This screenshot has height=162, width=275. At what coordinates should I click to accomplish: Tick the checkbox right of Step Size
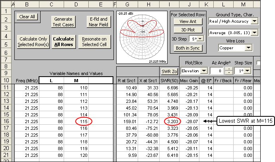(x=259, y=63)
